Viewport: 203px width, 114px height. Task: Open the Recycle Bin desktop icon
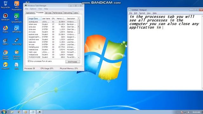5,5
